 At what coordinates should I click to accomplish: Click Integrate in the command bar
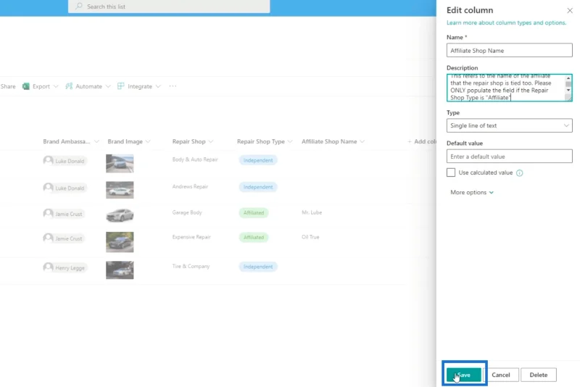pyautogui.click(x=140, y=86)
